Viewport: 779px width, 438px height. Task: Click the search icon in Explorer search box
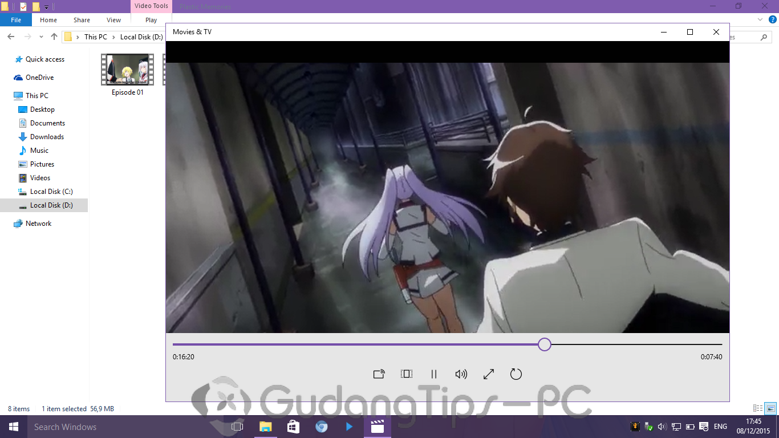point(764,37)
